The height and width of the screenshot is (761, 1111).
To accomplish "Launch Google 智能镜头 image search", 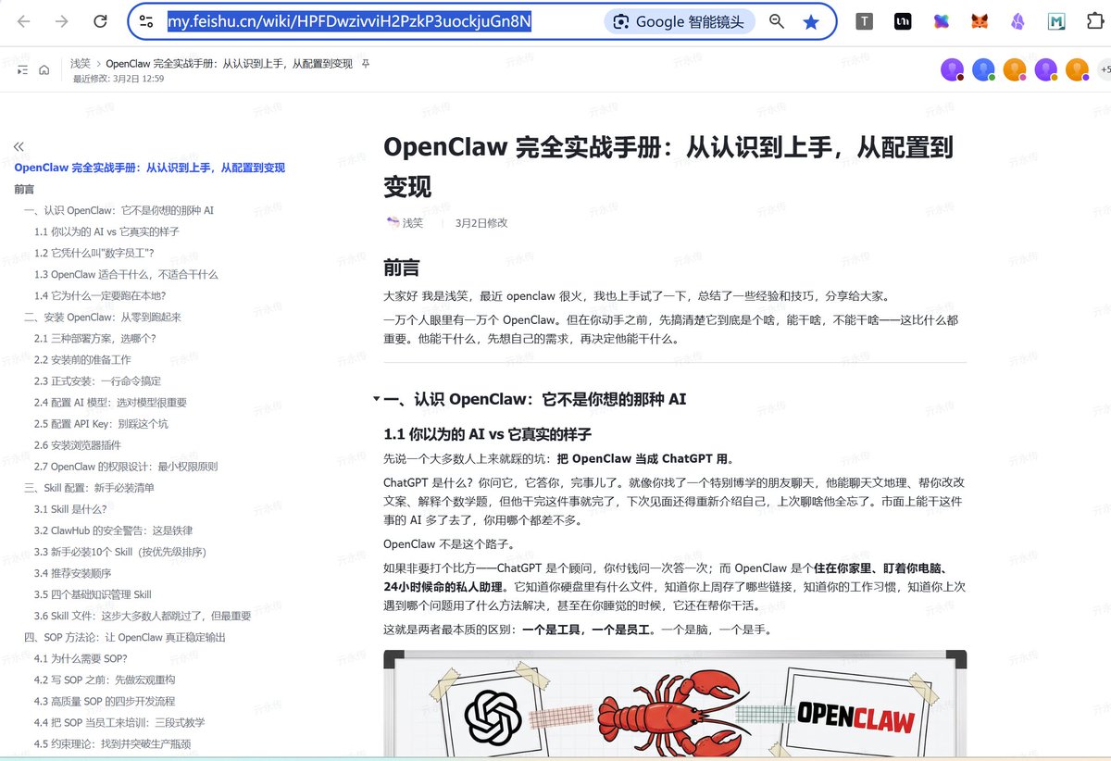I will (x=680, y=19).
